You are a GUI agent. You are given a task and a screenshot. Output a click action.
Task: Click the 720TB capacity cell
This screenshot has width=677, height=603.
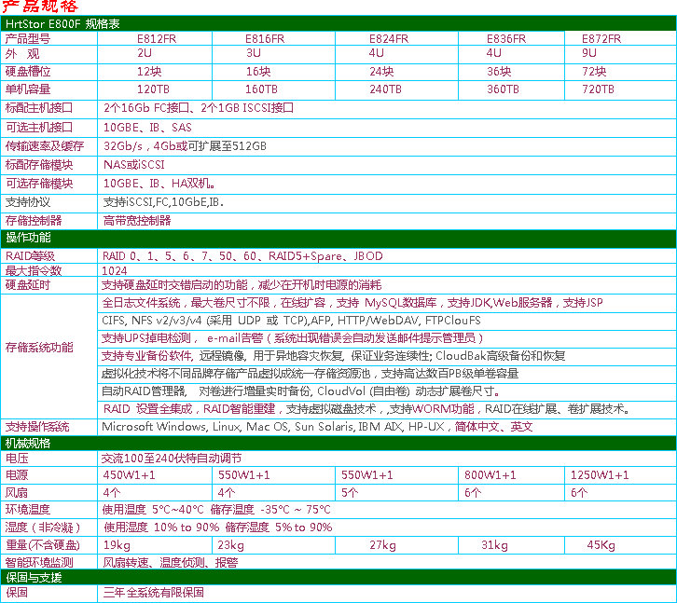click(x=598, y=89)
